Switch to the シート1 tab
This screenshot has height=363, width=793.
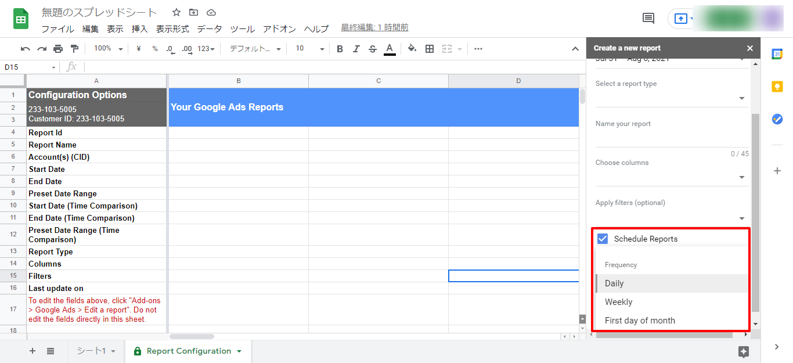coord(96,351)
